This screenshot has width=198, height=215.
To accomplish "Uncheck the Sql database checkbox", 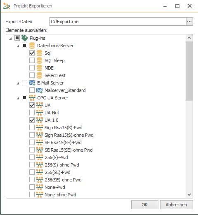I will (x=32, y=53).
